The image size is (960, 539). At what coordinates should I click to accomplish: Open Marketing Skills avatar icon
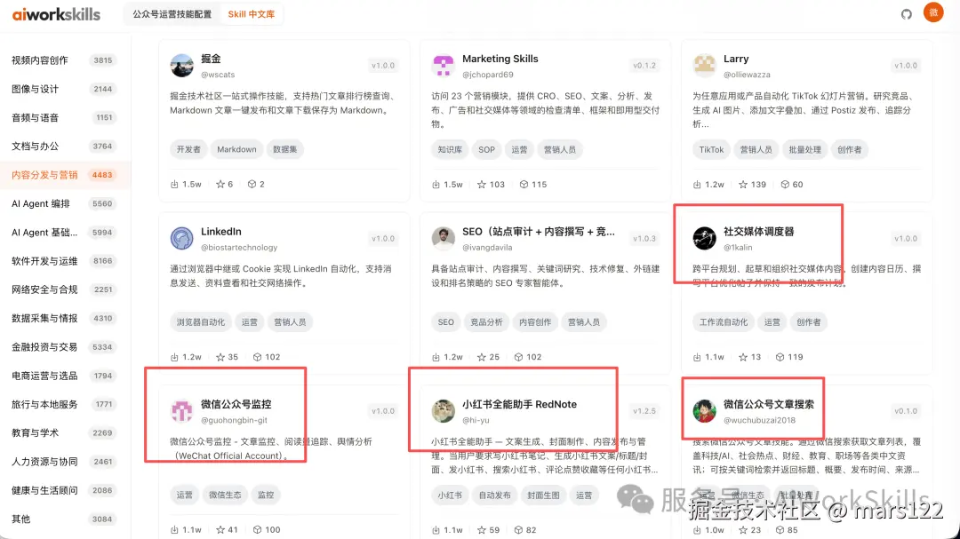(444, 66)
